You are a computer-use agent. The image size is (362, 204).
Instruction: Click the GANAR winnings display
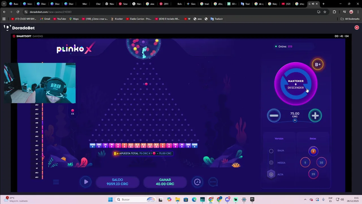165,182
